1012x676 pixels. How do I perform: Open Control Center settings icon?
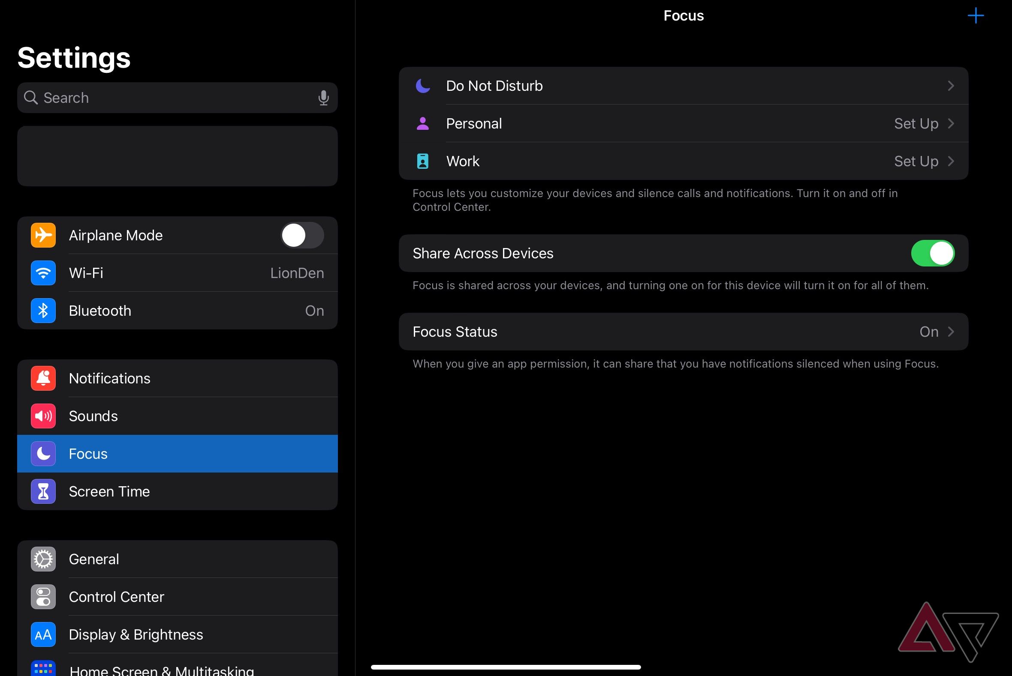[43, 597]
